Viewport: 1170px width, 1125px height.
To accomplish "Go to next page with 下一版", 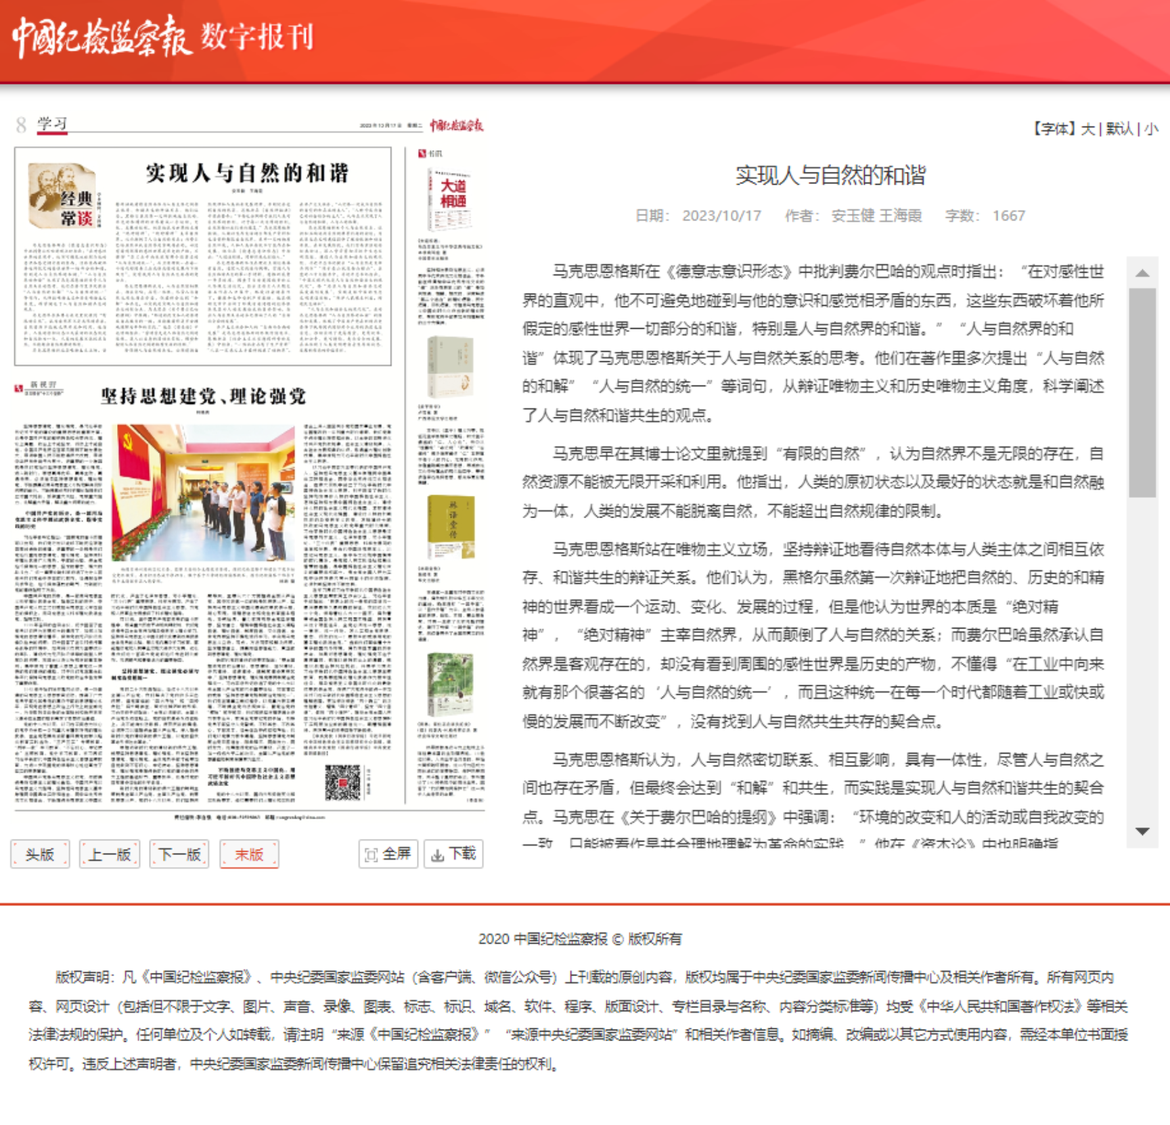I will click(x=179, y=854).
